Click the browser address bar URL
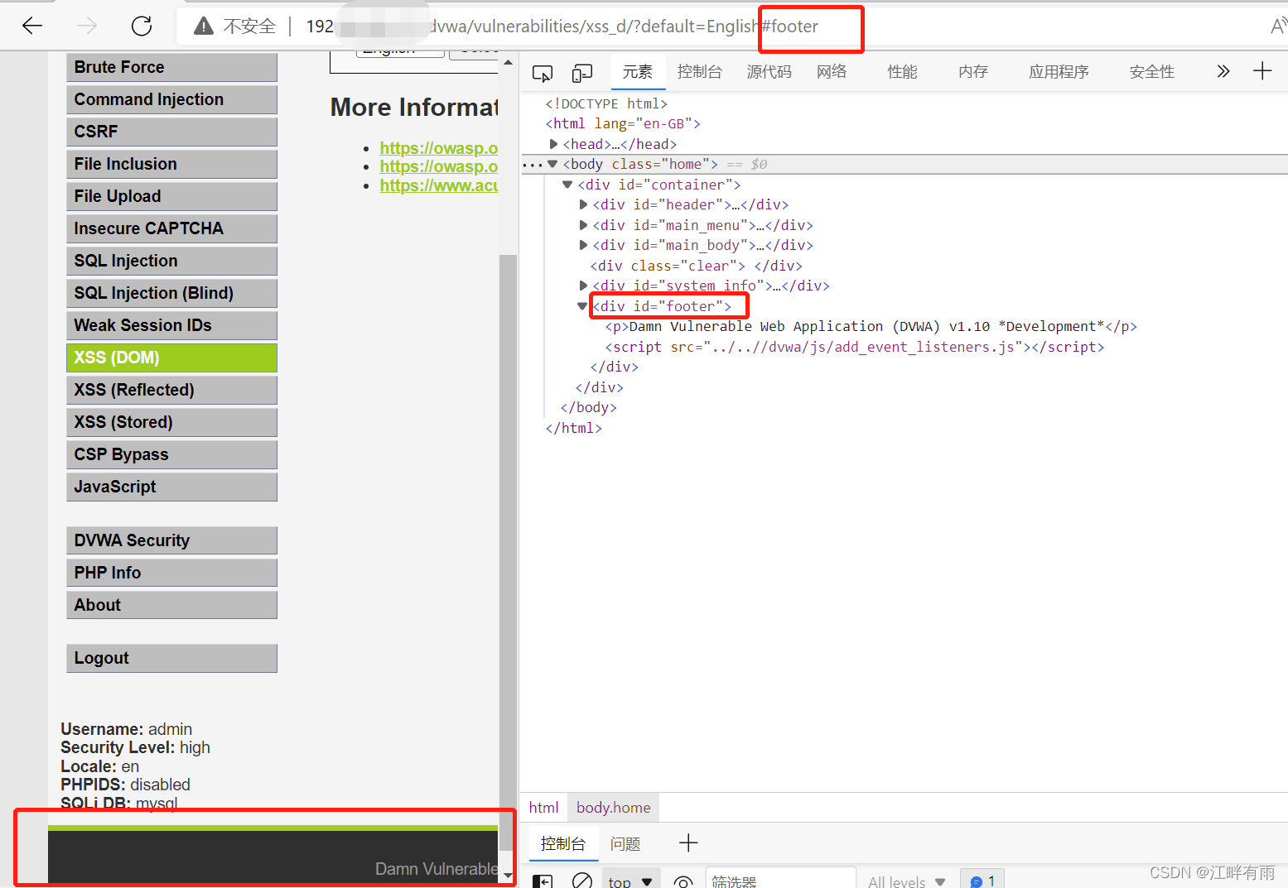The width and height of the screenshot is (1288, 888). (562, 26)
